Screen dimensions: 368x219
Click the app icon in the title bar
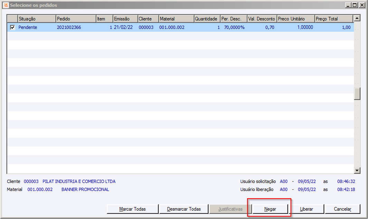(6, 5)
